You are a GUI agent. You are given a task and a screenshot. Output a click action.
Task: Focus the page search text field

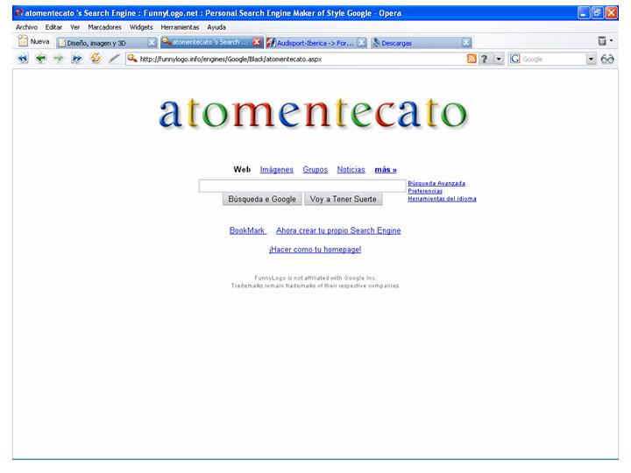pos(302,186)
